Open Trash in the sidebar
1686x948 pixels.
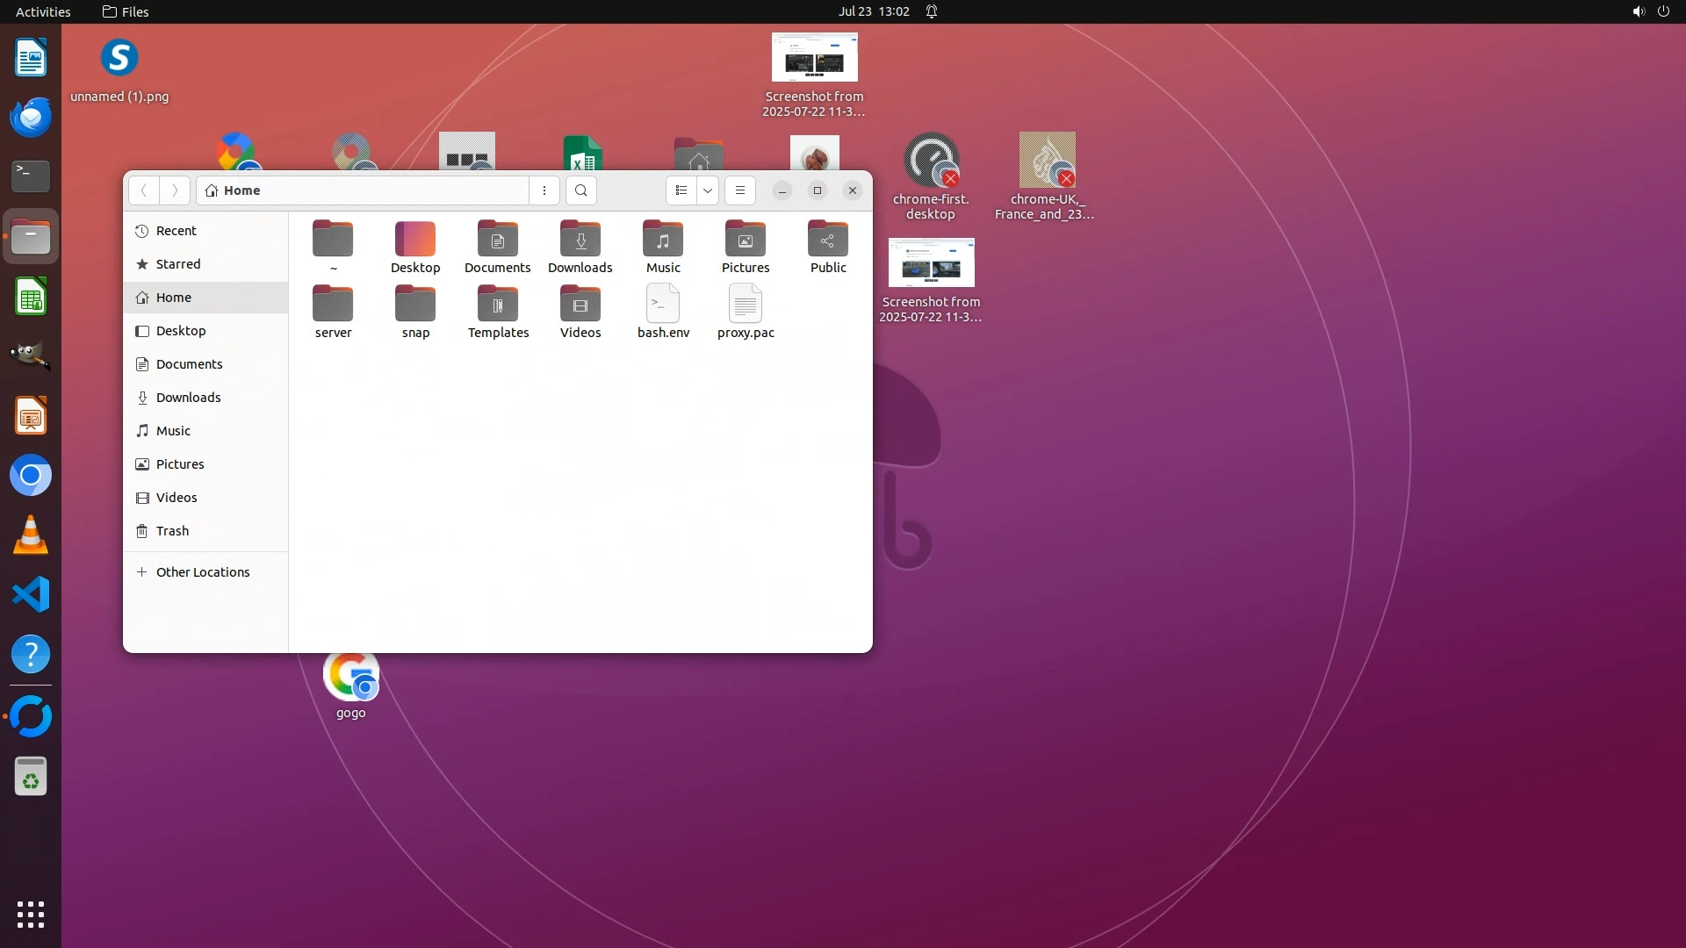point(172,531)
